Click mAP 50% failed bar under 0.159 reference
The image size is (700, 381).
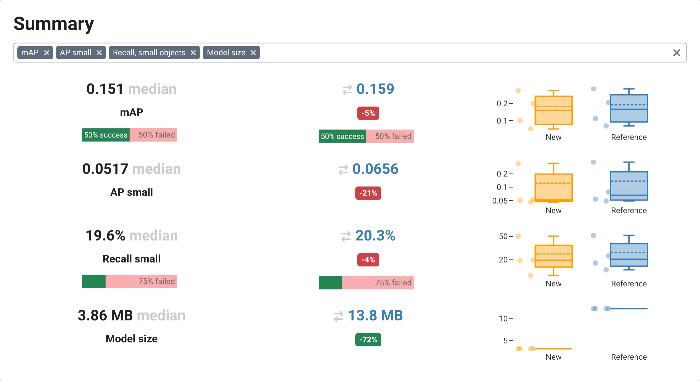(x=390, y=136)
